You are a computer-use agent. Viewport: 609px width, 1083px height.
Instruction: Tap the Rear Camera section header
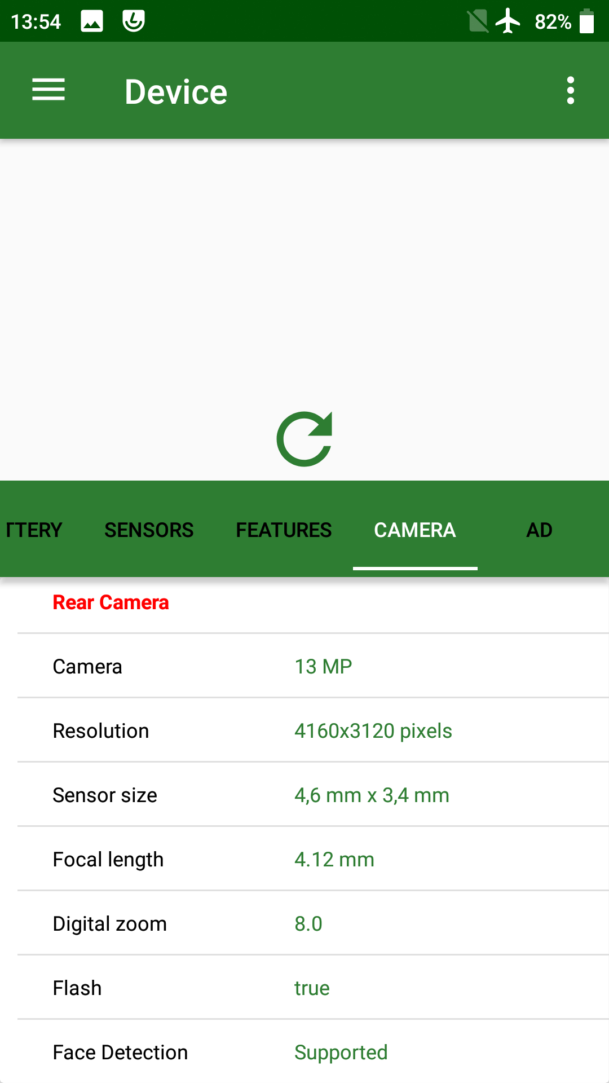(111, 602)
